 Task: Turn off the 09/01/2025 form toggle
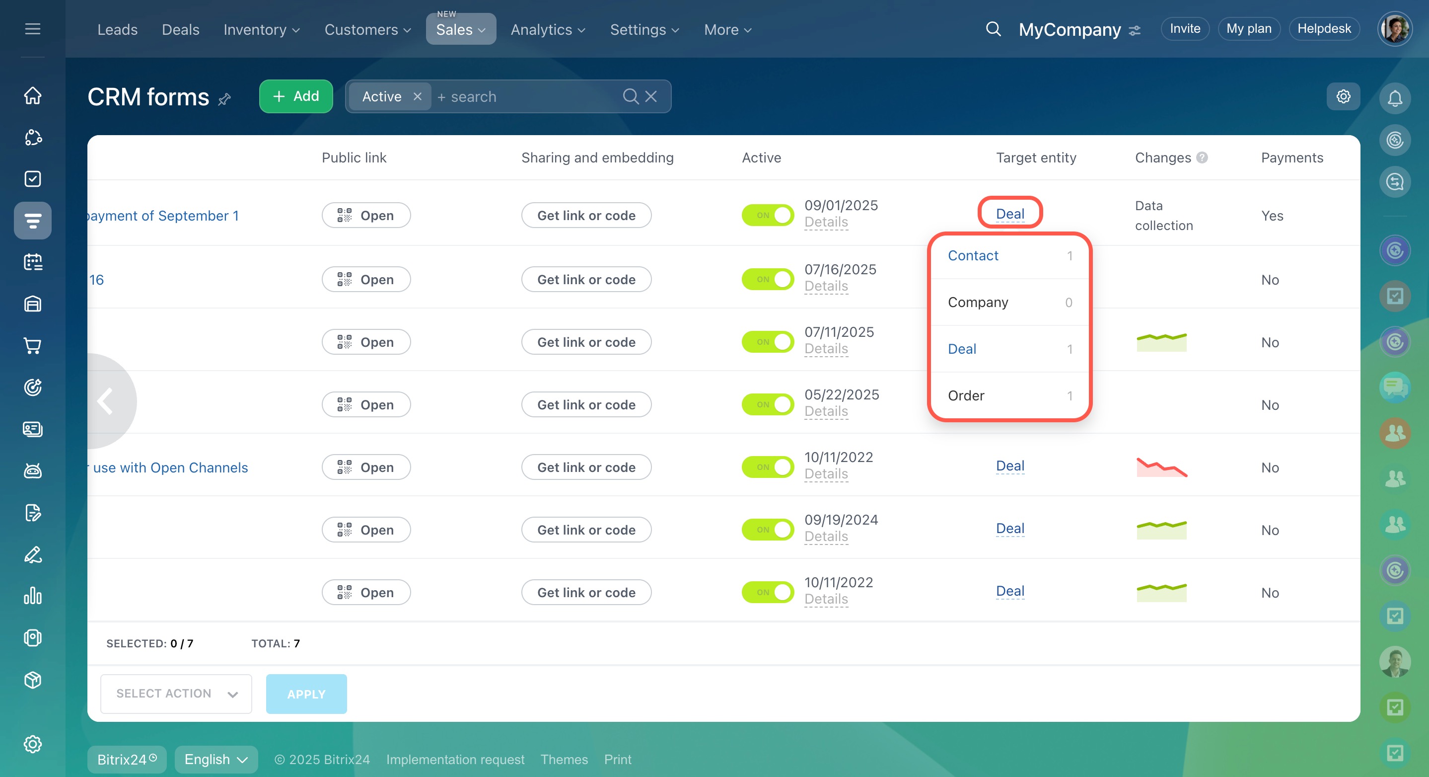point(768,215)
